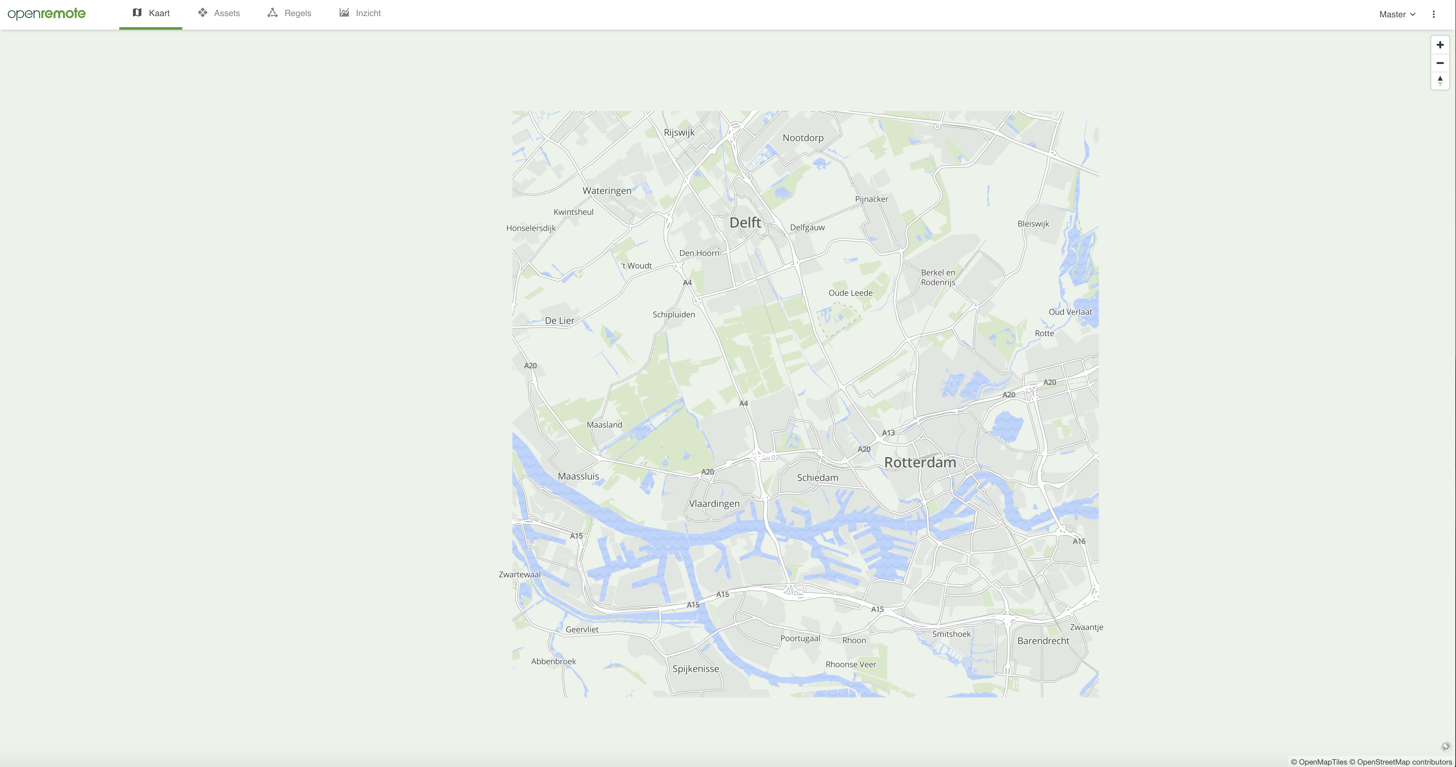Screen dimensions: 1456x767
Task: Click the openremote logo
Action: point(47,13)
